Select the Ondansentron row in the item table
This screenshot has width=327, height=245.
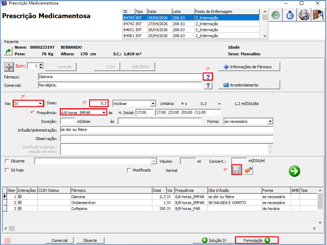pyautogui.click(x=160, y=202)
